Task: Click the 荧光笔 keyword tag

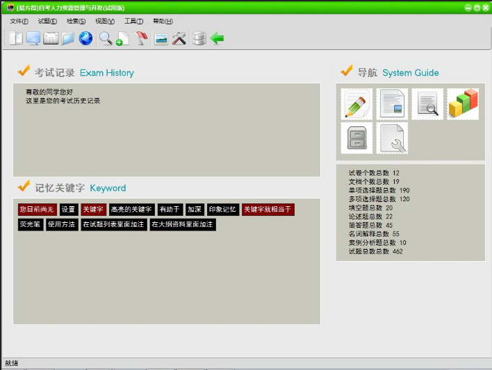Action: tap(30, 224)
